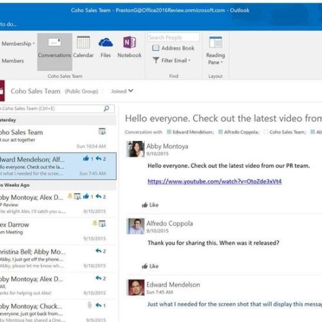Viewport: 322px width, 322px height.
Task: Like Abby Montoya's message
Action: pos(150,205)
